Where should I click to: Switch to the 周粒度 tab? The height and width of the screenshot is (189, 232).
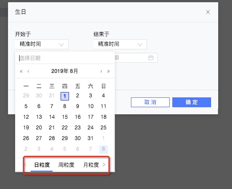(66, 165)
